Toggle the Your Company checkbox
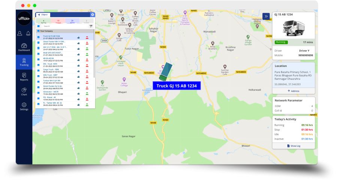This screenshot has width=338, height=181. pyautogui.click(x=38, y=31)
